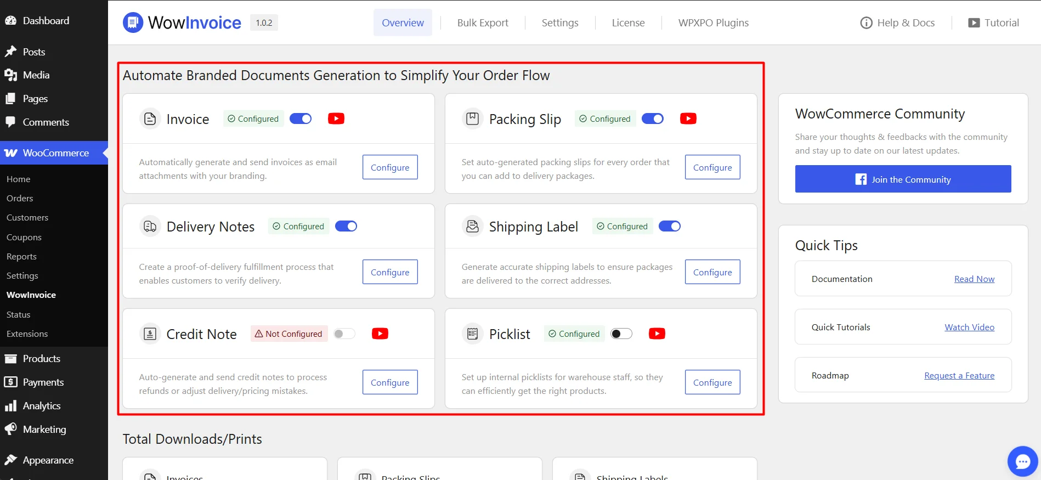Turn off the Shipping Label toggle
The height and width of the screenshot is (480, 1041).
[x=670, y=226]
